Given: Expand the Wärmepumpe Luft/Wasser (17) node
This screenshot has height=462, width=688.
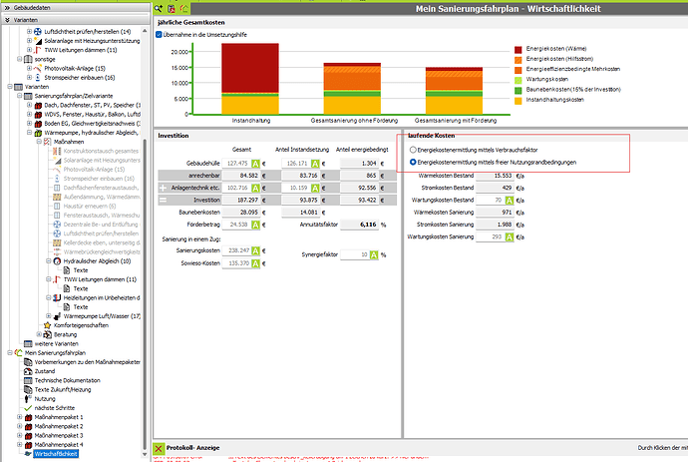Looking at the screenshot, I should coord(48,316).
